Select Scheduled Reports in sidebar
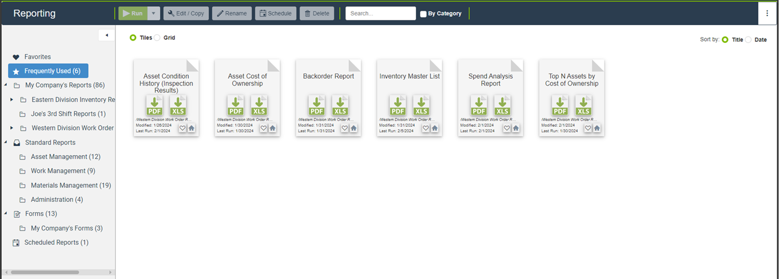The image size is (779, 279). (56, 242)
